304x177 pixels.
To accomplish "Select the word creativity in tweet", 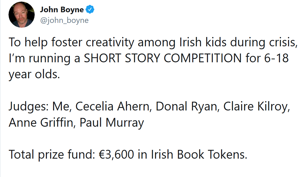I will 110,42.
